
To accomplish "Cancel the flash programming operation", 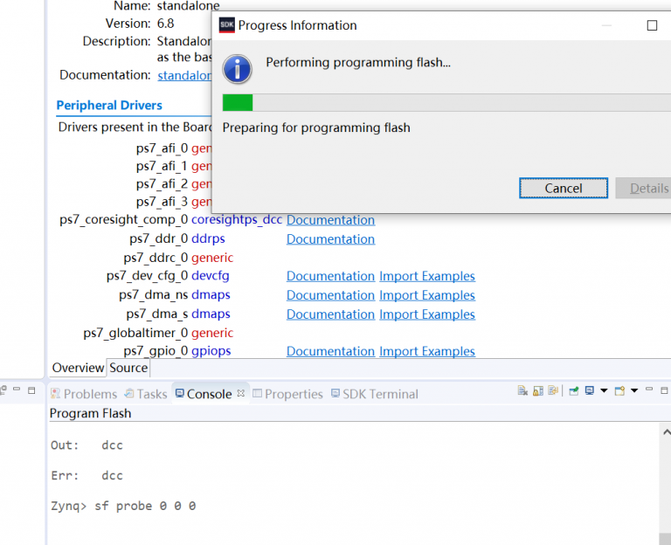I will click(564, 188).
